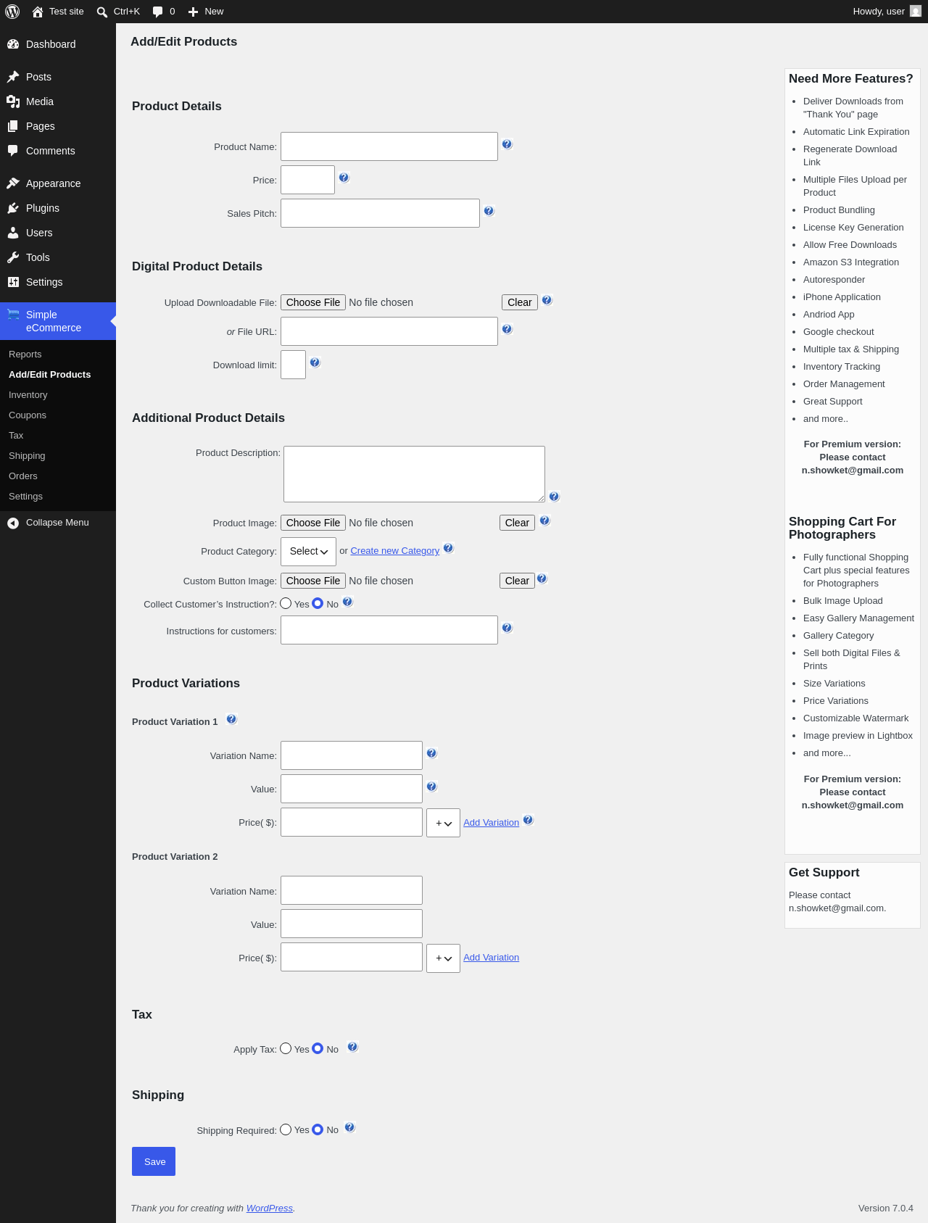Click the help icon next to Apply Tax
The height and width of the screenshot is (1223, 928).
pyautogui.click(x=352, y=1047)
